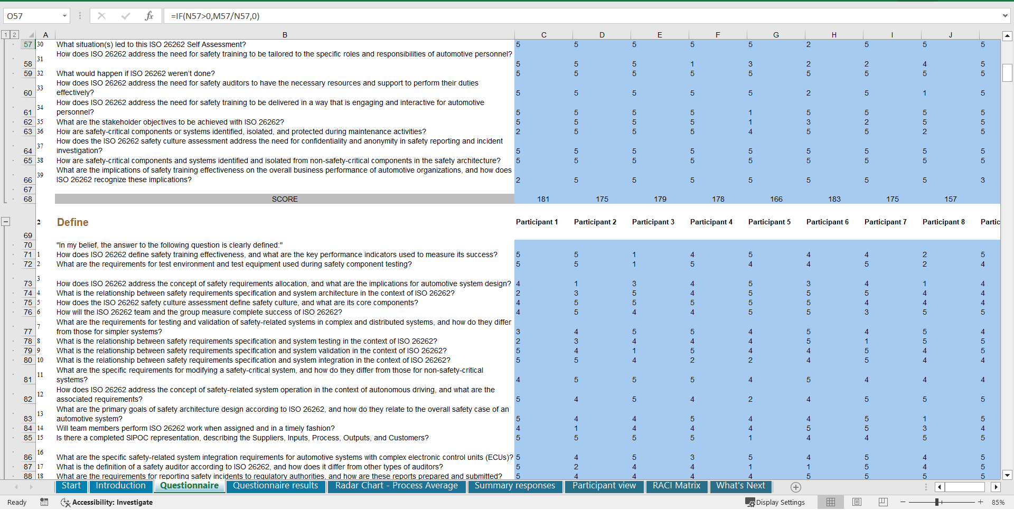Click the Name Box showing O57
Viewport: 1014px width, 510px height.
(x=32, y=16)
